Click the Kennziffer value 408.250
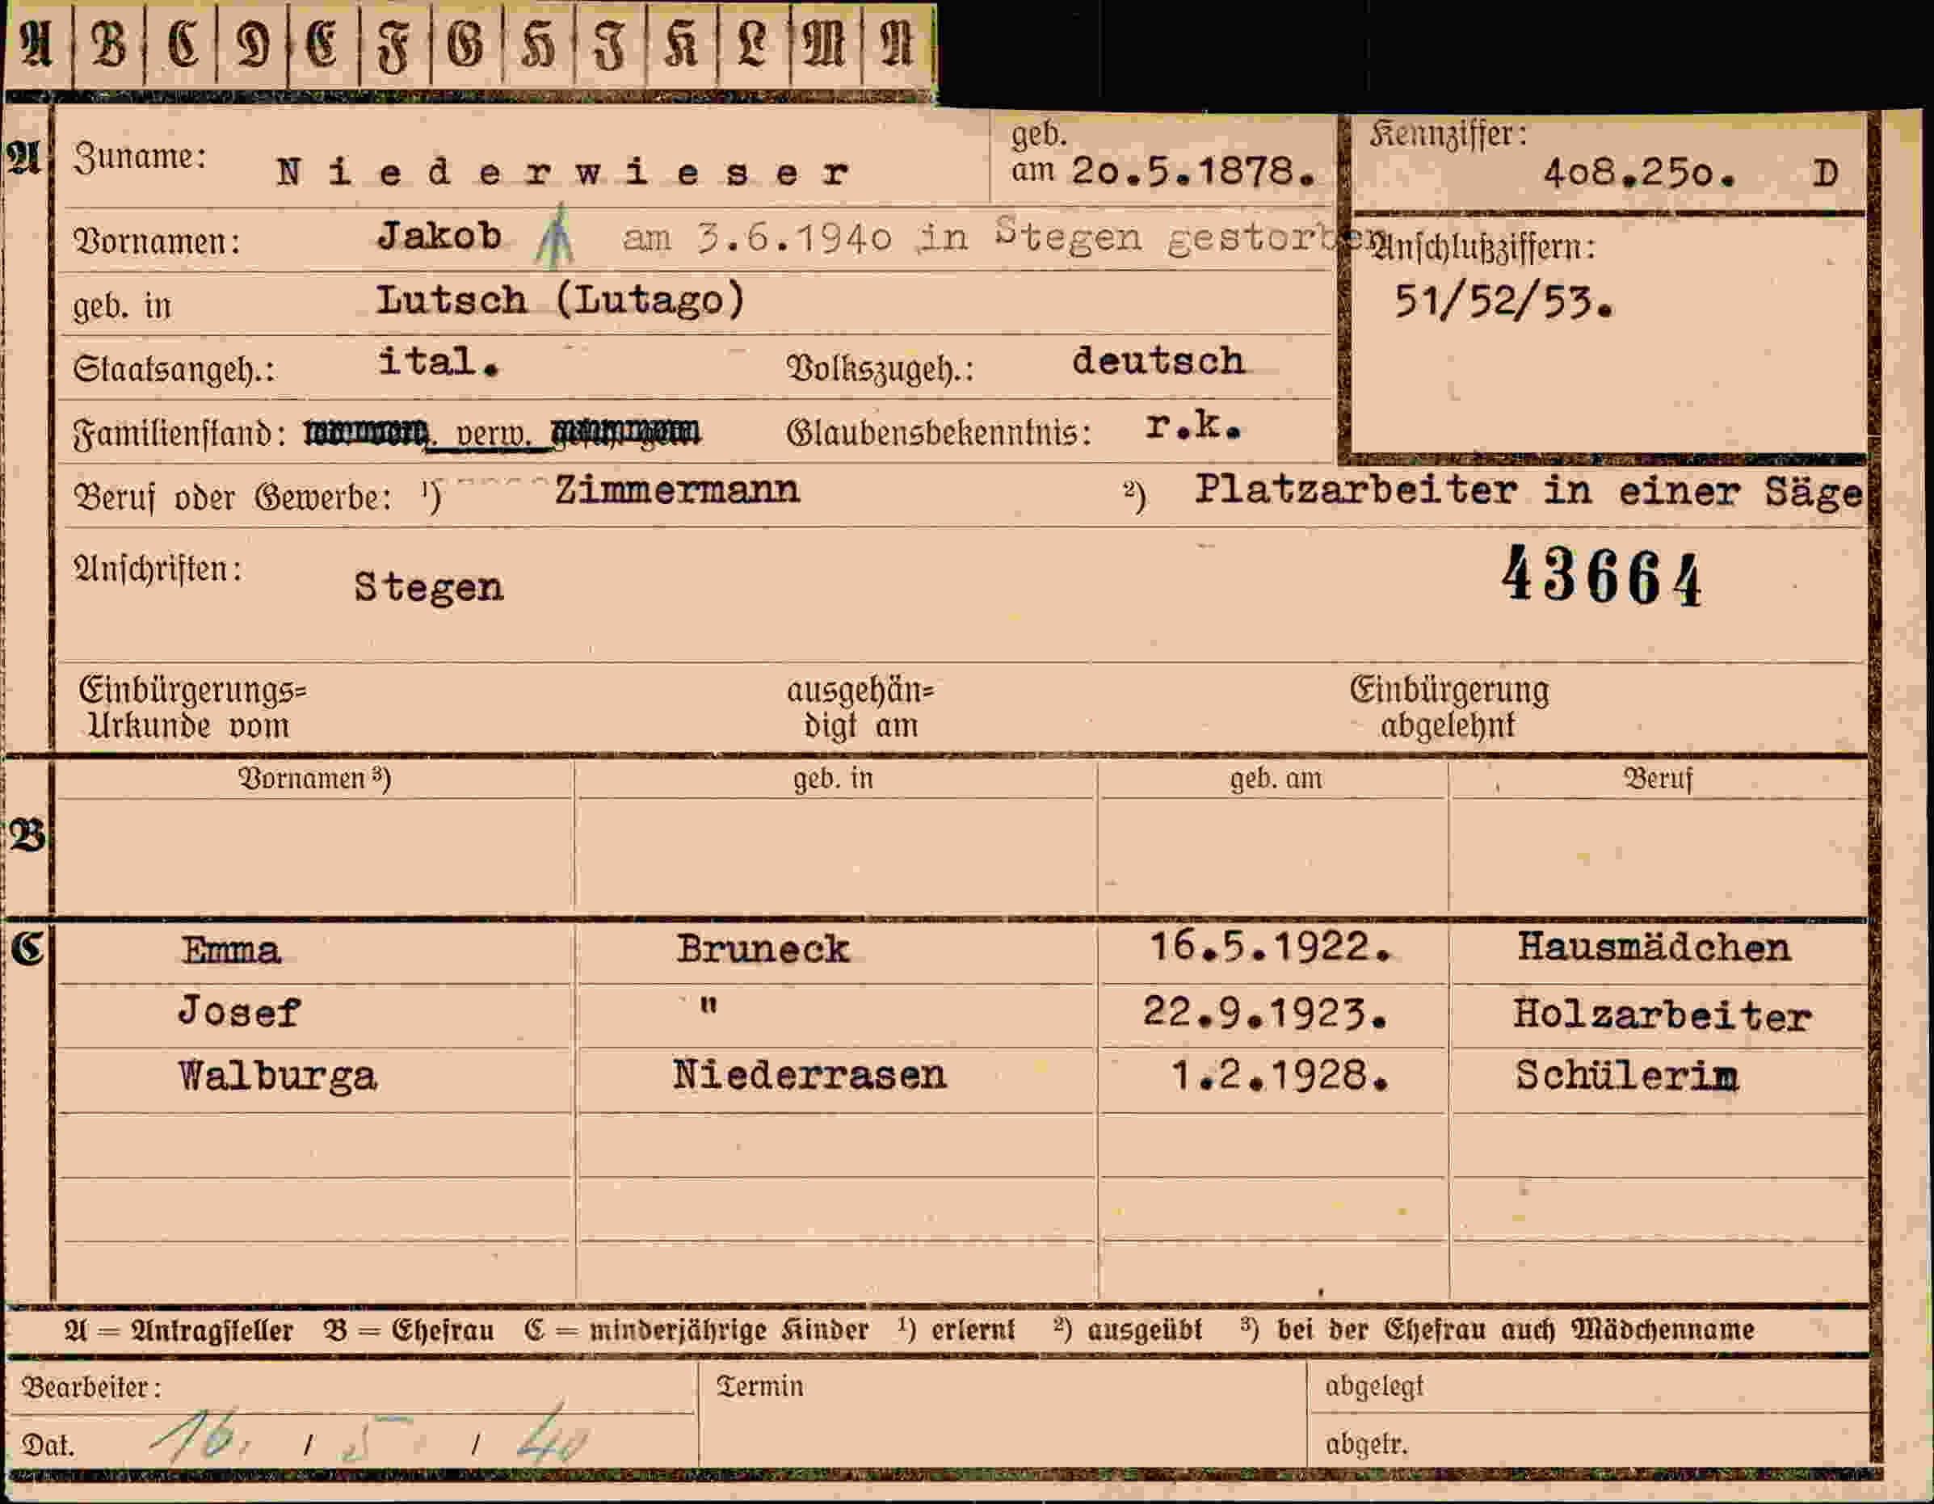 [x=1640, y=173]
